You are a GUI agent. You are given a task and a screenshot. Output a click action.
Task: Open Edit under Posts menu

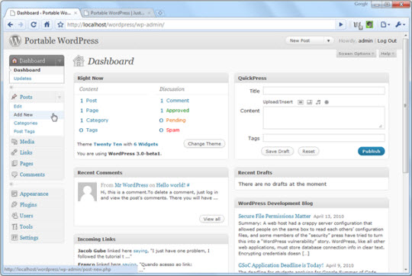[x=18, y=106]
